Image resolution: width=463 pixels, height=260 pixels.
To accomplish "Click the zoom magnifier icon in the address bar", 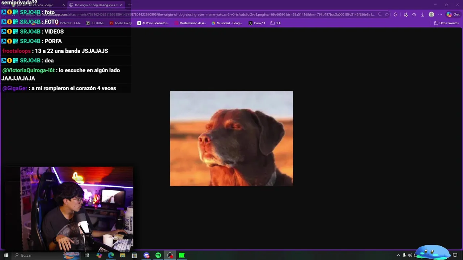I will (380, 14).
